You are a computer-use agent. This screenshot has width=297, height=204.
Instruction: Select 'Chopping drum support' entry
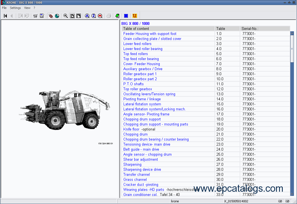click(x=142, y=119)
